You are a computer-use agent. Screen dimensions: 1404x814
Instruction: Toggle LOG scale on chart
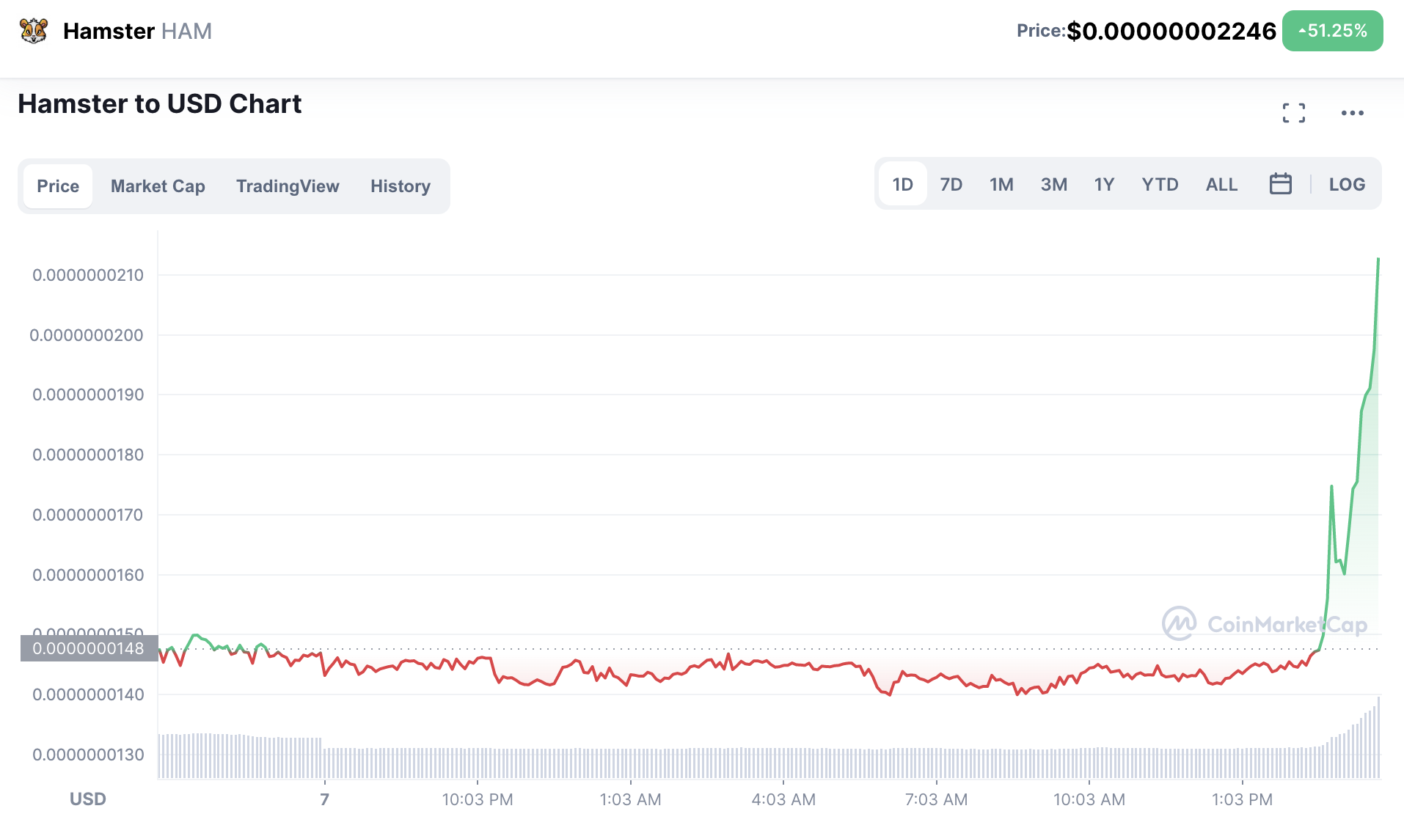pyautogui.click(x=1348, y=185)
